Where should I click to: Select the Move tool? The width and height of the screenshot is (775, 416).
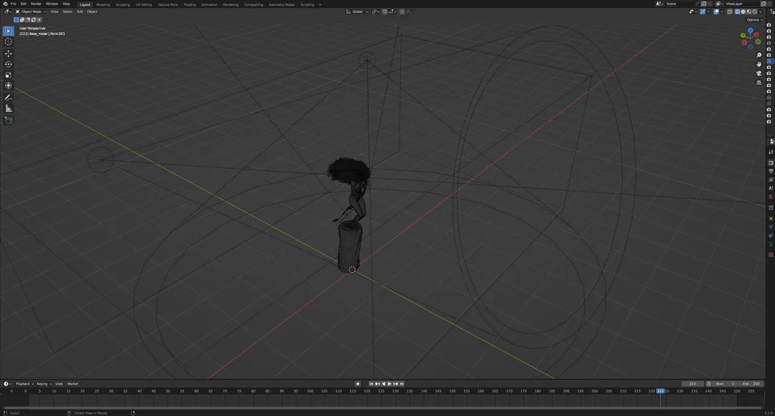[x=8, y=53]
